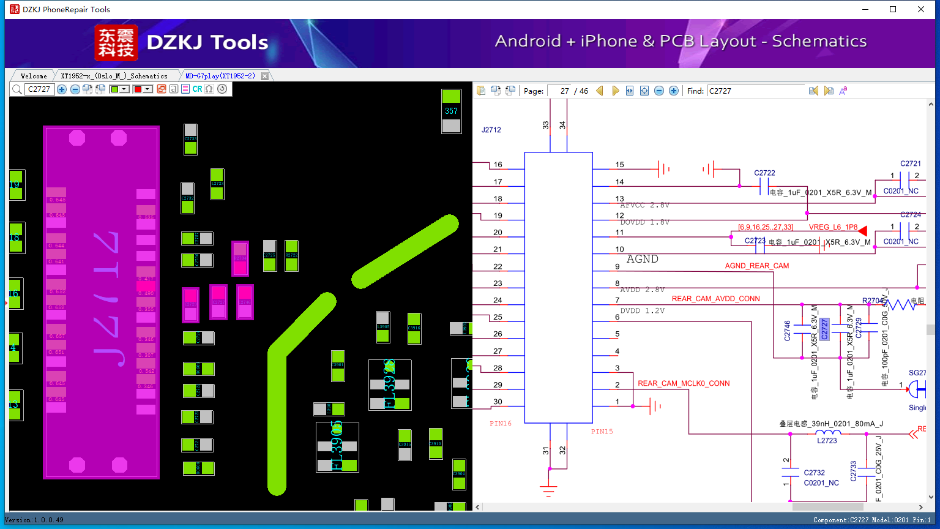Click the REAR_CAM_AVDD_CONN net label
This screenshot has width=940, height=529.
715,299
